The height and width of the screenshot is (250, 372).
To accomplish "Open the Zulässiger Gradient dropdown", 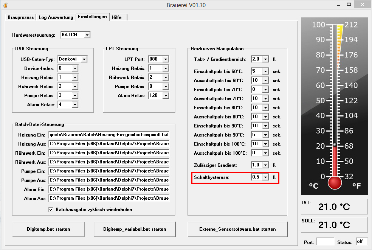I will [x=265, y=165].
